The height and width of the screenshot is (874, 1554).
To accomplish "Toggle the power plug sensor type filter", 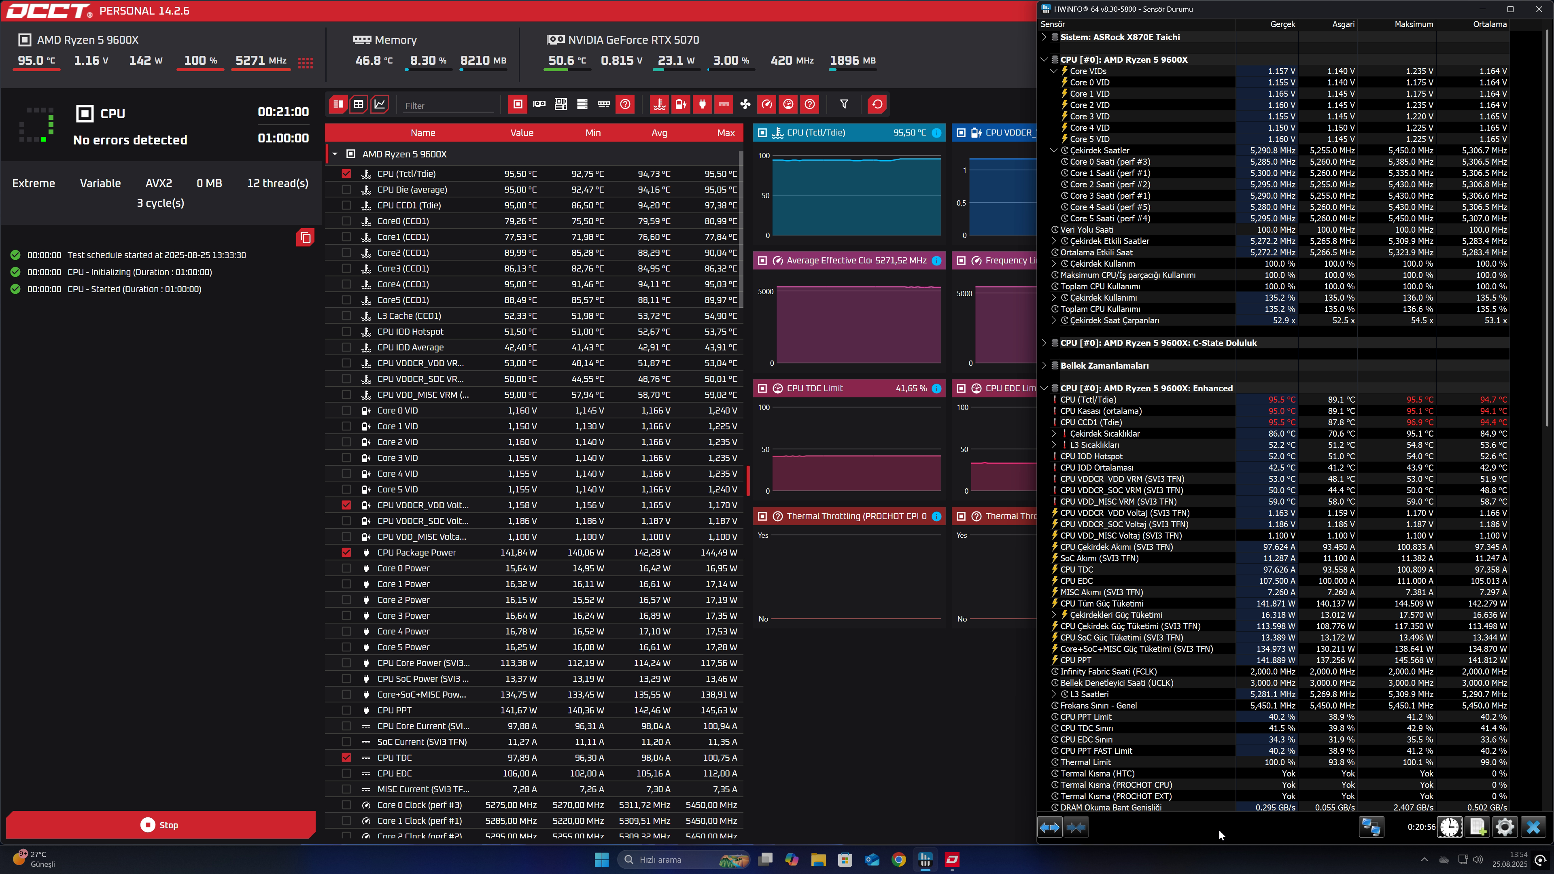I will pos(702,104).
